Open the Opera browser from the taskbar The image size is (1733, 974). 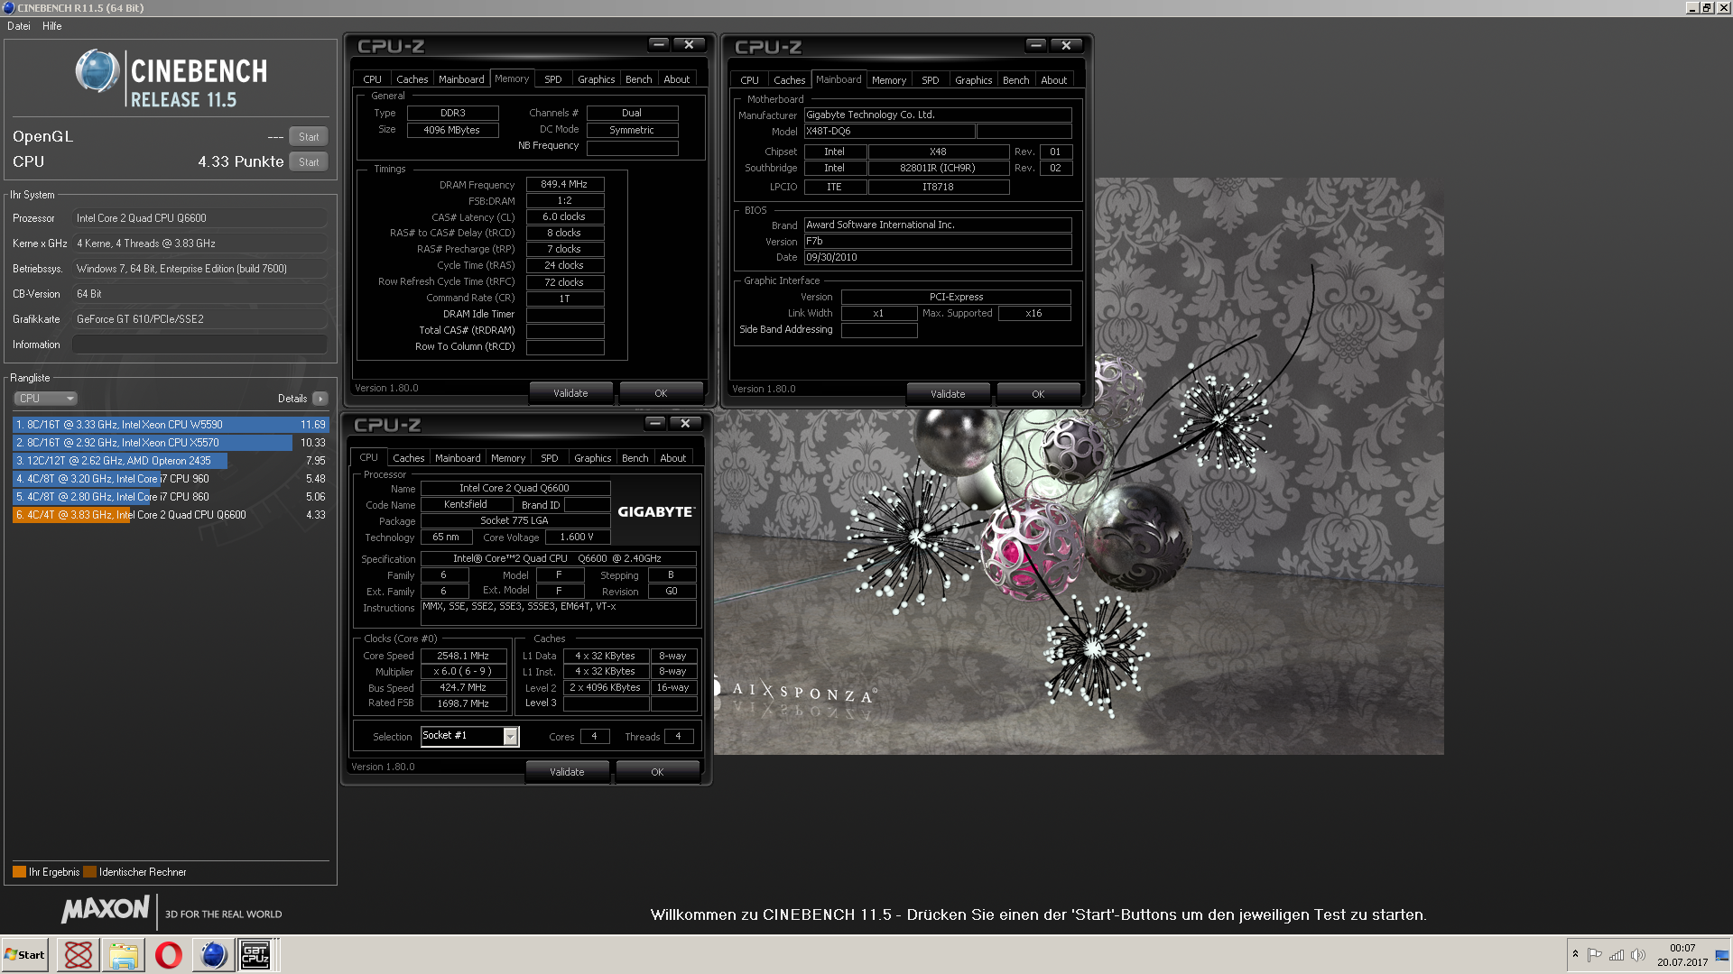coord(169,954)
